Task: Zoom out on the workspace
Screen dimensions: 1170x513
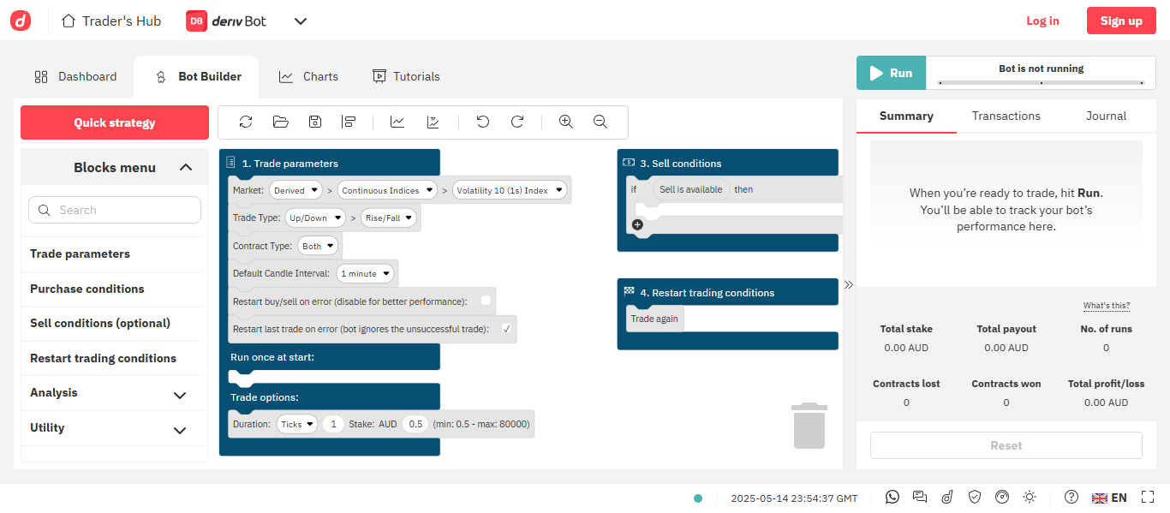Action: click(x=600, y=122)
